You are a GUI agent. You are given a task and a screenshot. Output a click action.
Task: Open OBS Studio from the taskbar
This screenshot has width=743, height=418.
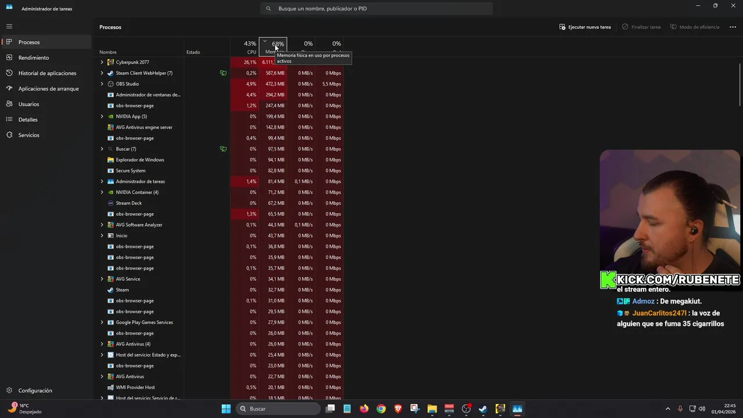[466, 409]
